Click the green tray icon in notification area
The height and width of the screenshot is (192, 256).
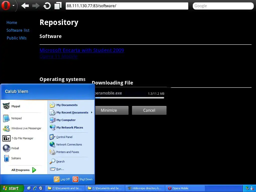247,188
